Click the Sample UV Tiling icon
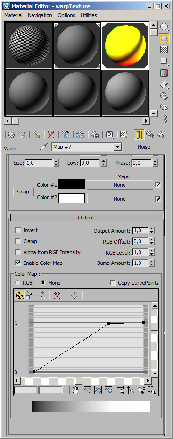The width and height of the screenshot is (173, 439). pos(164,61)
